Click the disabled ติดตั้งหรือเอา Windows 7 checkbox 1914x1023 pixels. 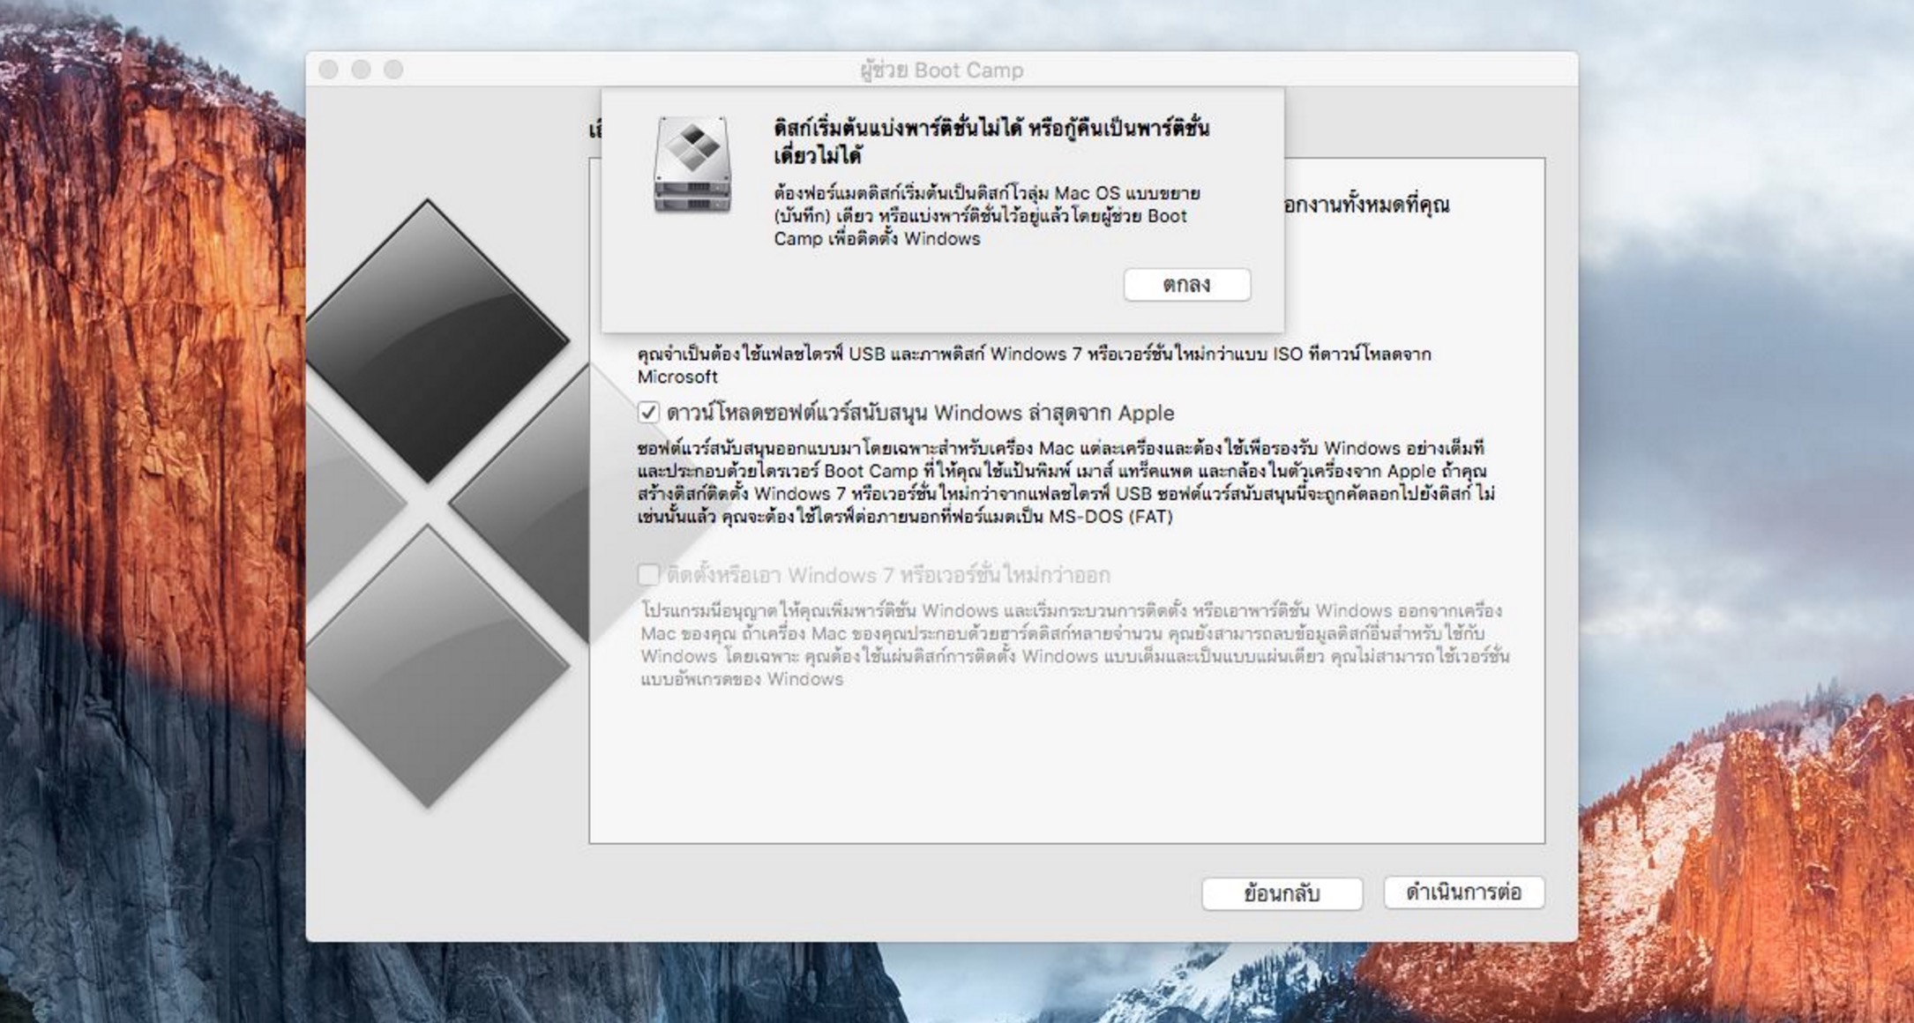(x=648, y=575)
